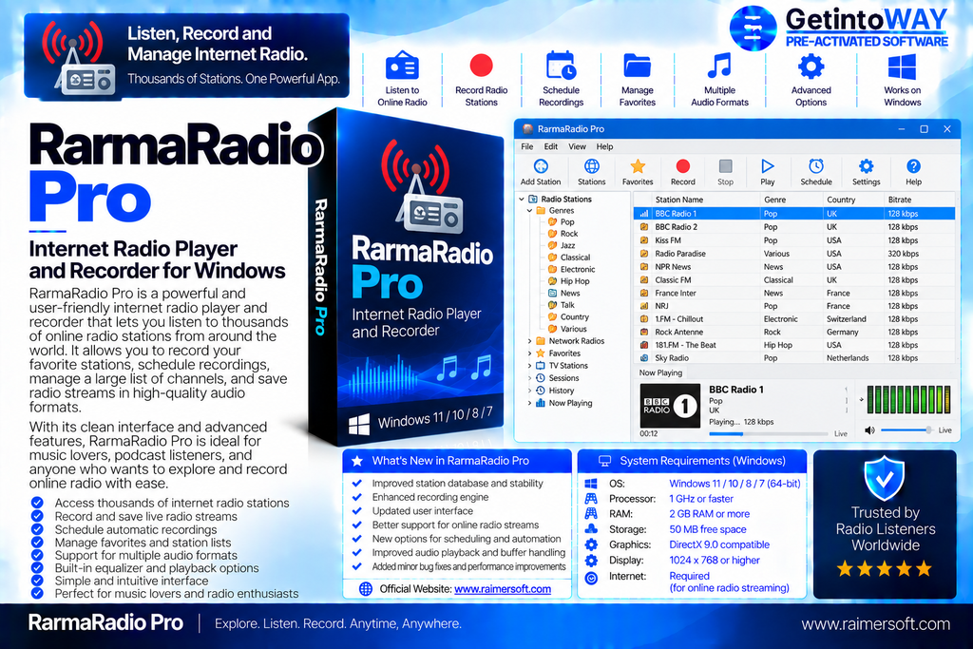
Task: Click the RarmaRadio Pro title bar app icon
Action: [527, 129]
